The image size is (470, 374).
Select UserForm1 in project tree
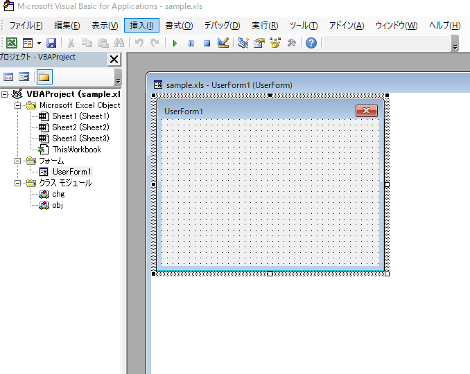71,172
